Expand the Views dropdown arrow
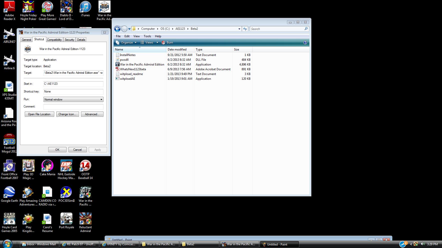The width and height of the screenshot is (442, 248). pos(157,42)
